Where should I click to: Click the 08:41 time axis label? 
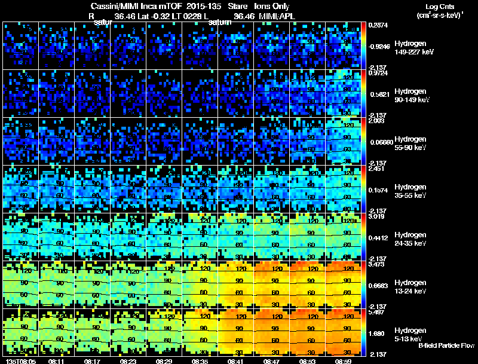[235, 362]
